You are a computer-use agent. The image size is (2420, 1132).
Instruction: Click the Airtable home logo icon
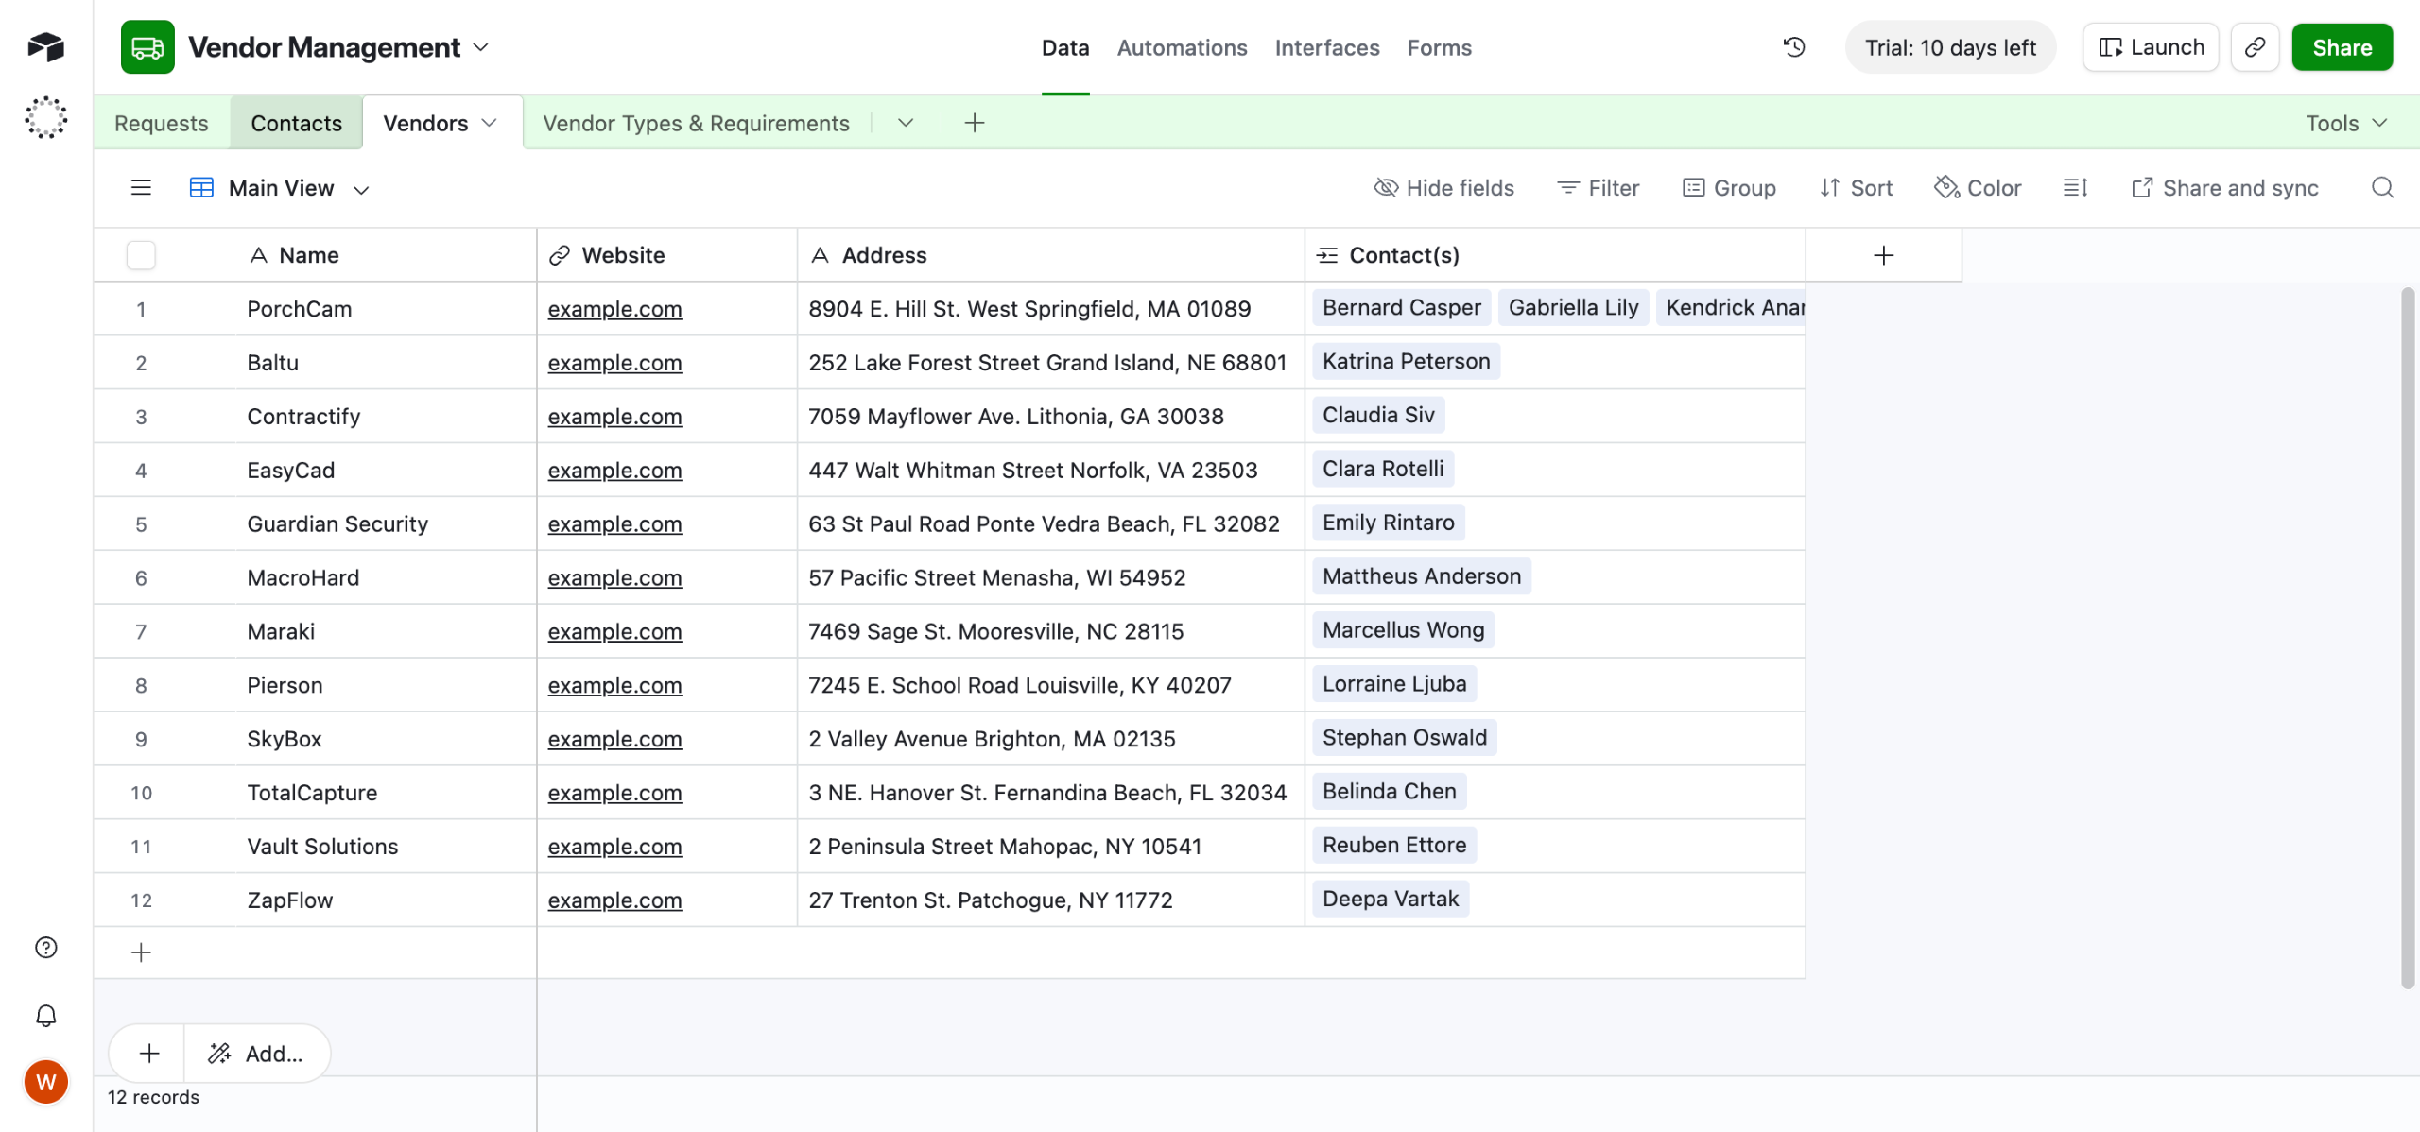[x=45, y=46]
